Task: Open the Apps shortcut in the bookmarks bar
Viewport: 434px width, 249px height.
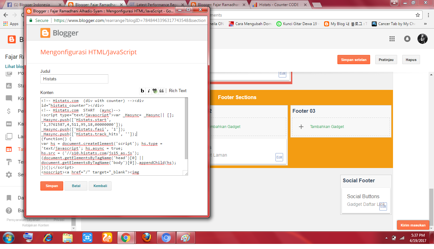Action: pyautogui.click(x=11, y=24)
